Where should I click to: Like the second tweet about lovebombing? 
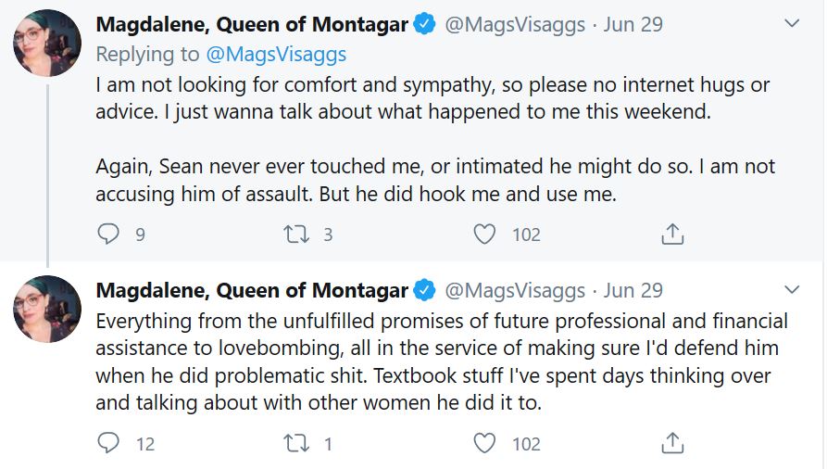[484, 444]
